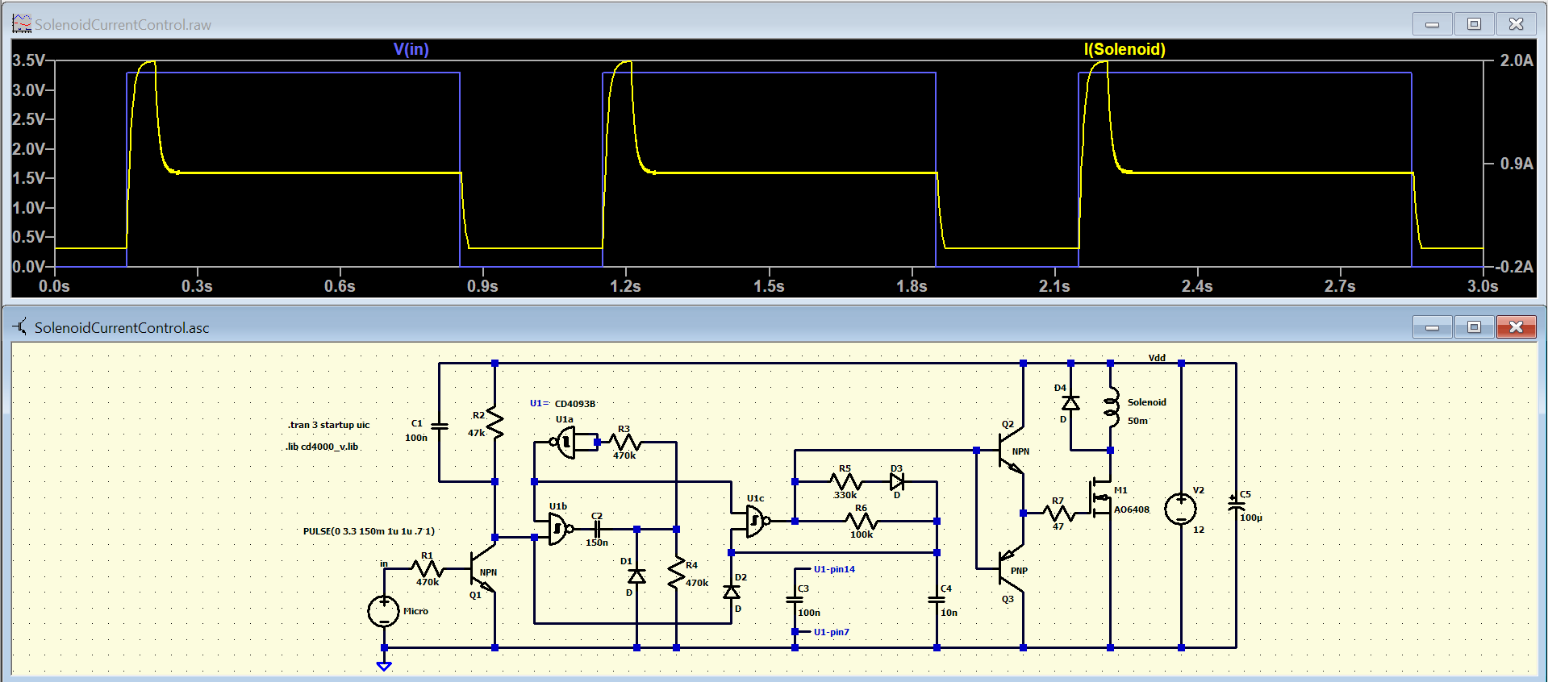Screen dimensions: 1548x682
Task: Click the 0.0s time axis label
Action: tap(54, 286)
